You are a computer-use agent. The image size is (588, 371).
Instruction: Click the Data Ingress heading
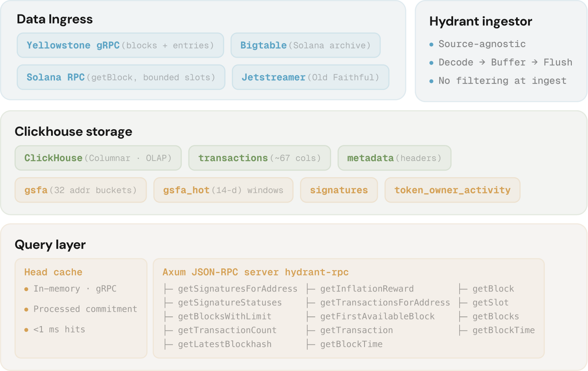(x=55, y=19)
